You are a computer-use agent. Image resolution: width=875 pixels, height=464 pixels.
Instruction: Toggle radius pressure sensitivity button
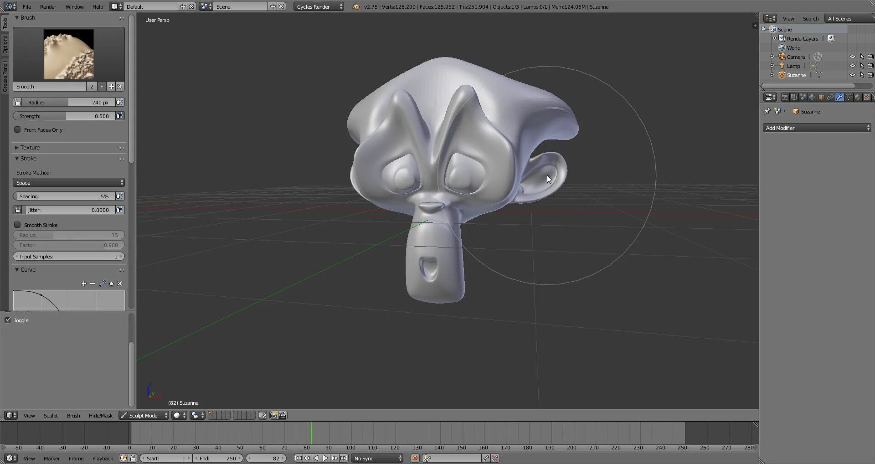(x=119, y=102)
